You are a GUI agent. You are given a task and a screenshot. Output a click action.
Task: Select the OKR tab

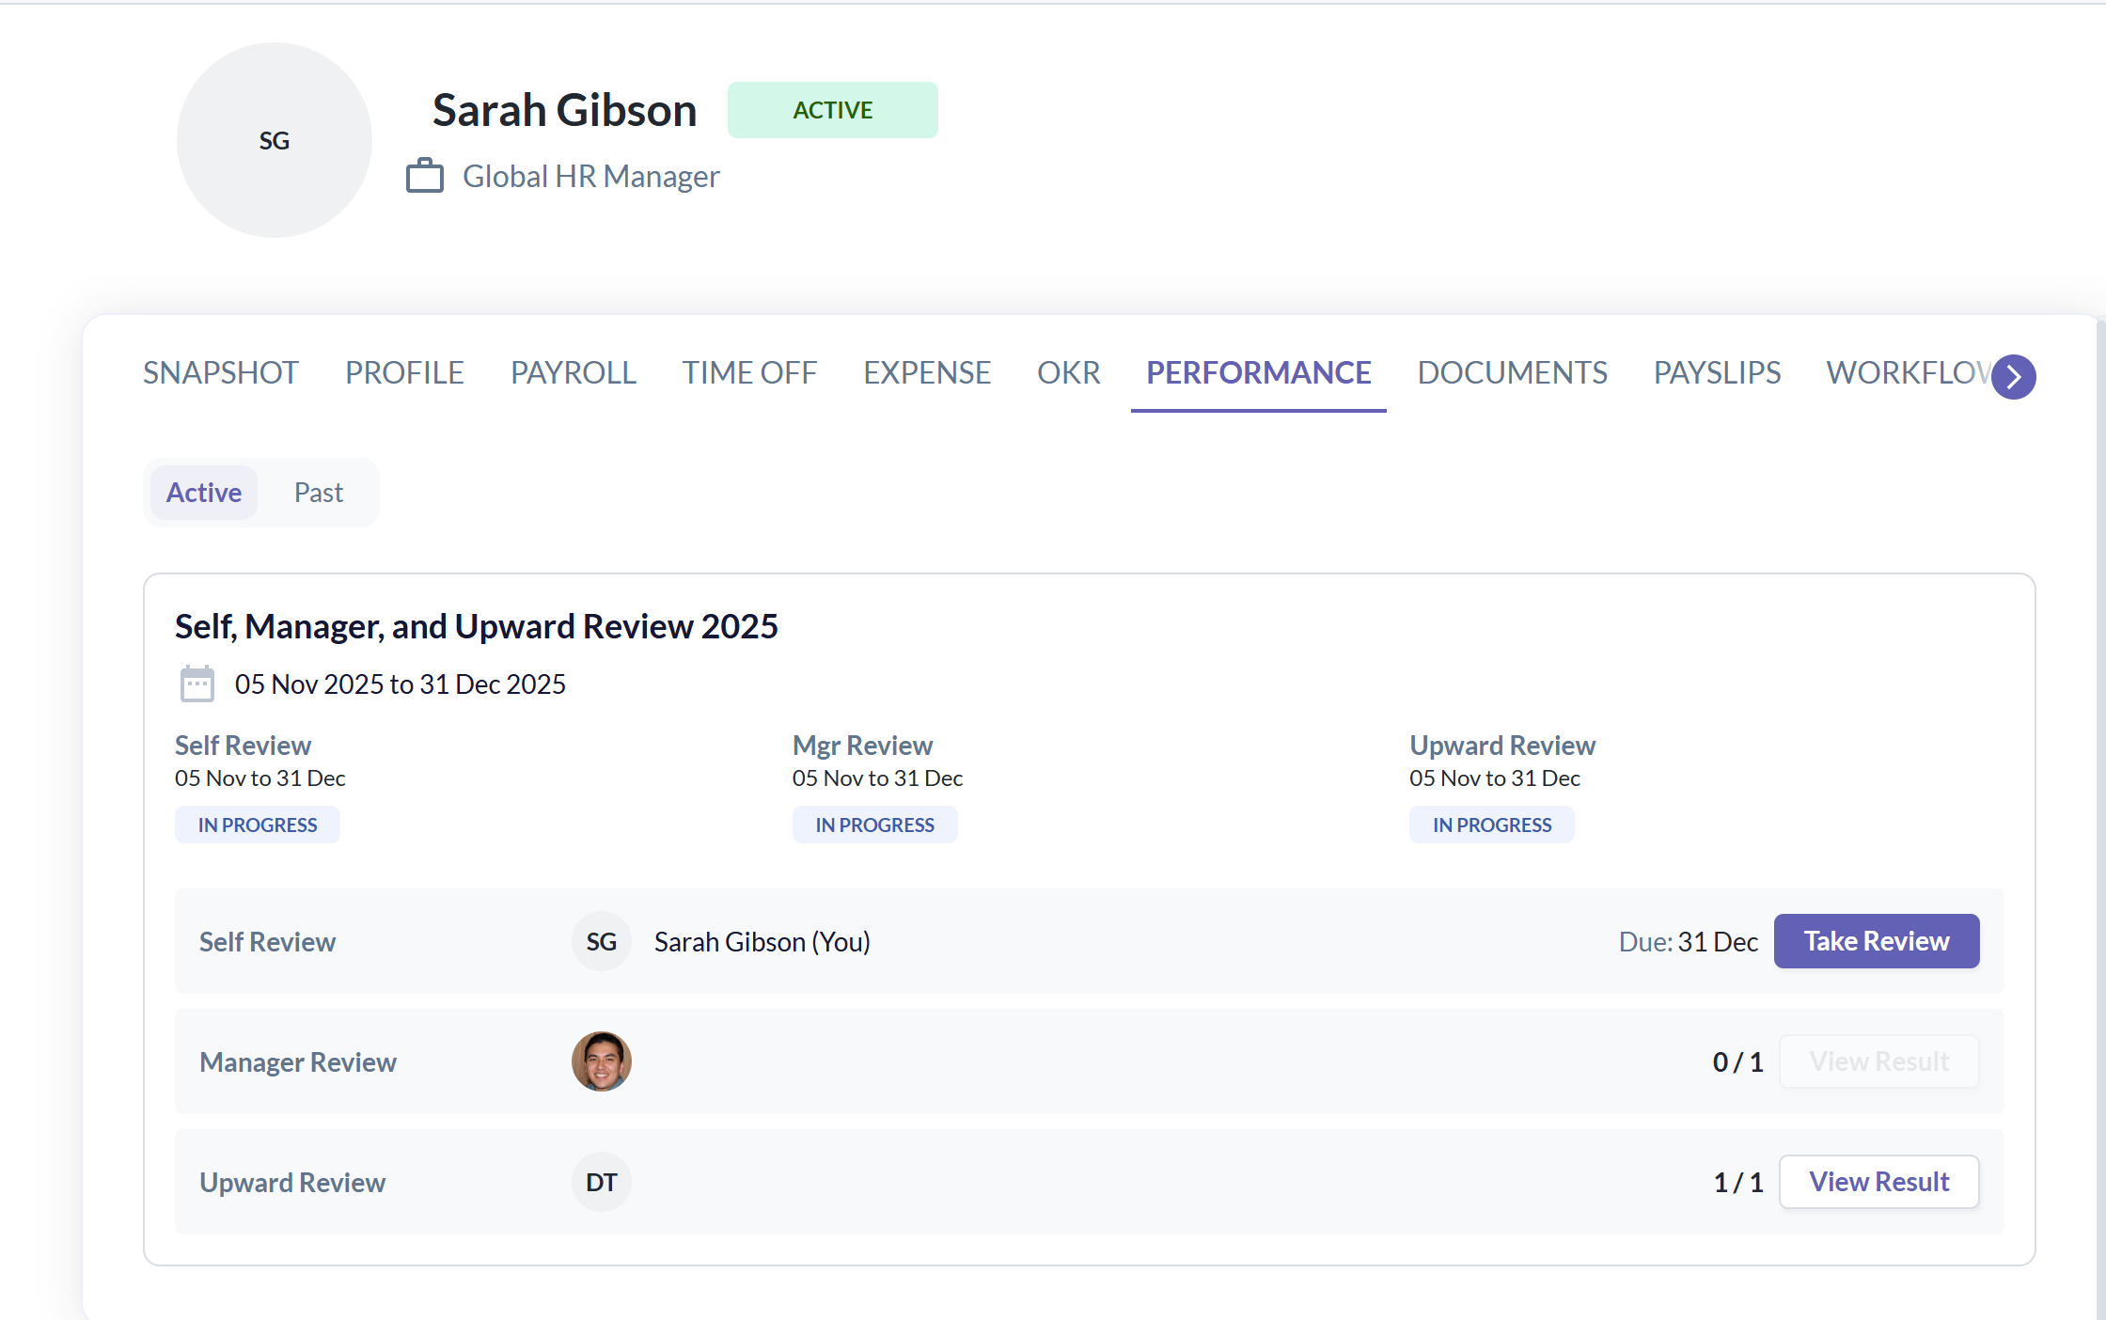click(x=1068, y=372)
